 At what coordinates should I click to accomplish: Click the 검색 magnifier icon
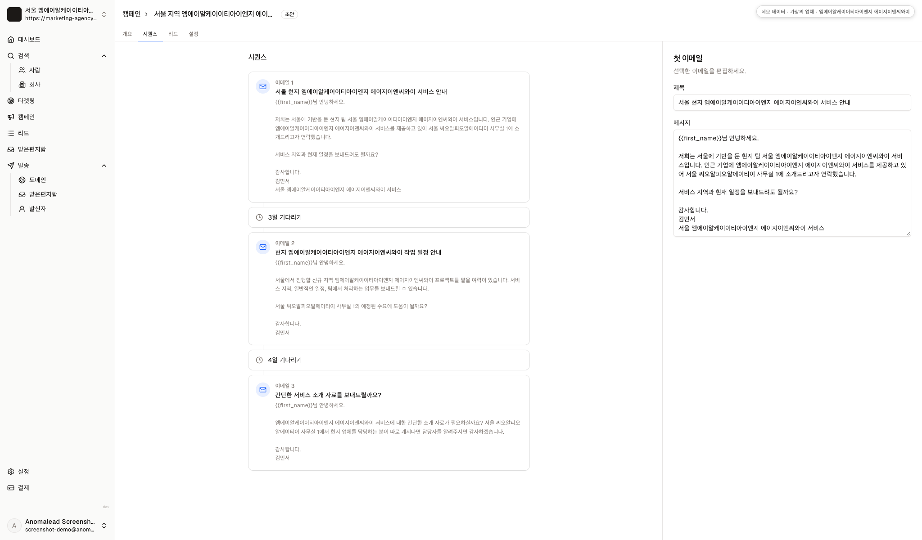[x=11, y=56]
